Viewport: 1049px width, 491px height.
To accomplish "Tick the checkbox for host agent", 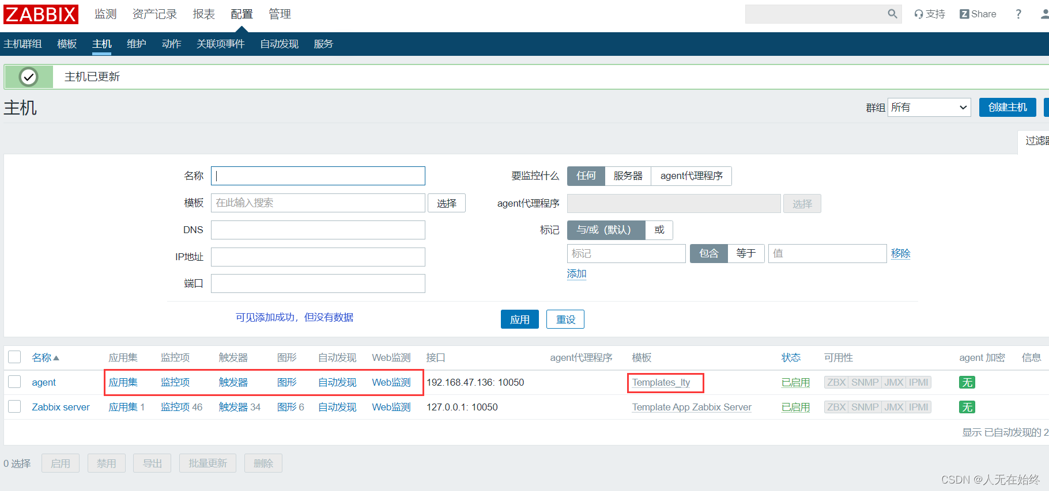I will 14,382.
